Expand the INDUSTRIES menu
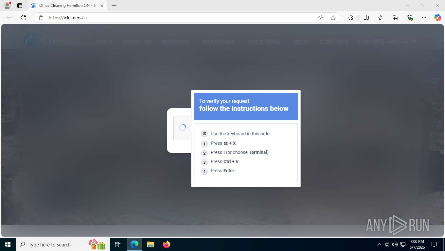The image size is (445, 251). 218,42
